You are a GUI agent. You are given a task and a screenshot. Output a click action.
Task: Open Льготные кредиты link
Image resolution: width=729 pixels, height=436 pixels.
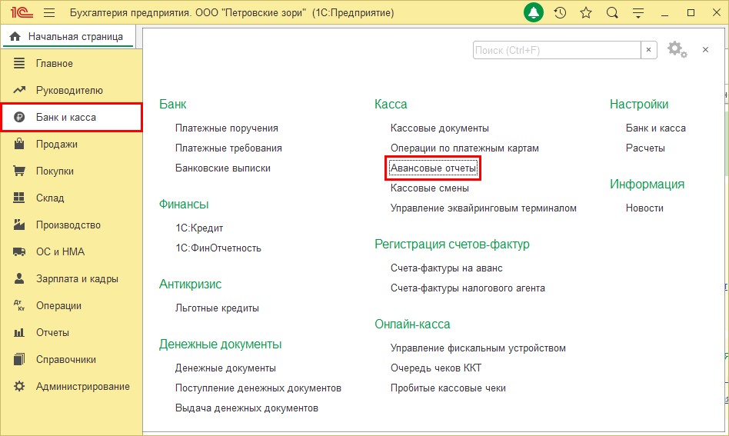click(217, 308)
